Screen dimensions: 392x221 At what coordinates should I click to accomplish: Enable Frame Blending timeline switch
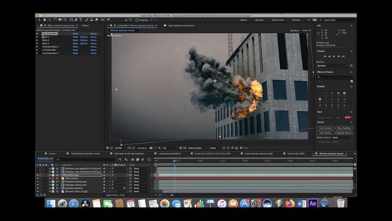pyautogui.click(x=137, y=160)
